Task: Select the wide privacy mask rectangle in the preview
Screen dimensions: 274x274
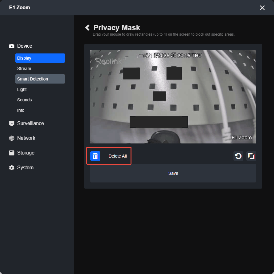Action: (159, 122)
